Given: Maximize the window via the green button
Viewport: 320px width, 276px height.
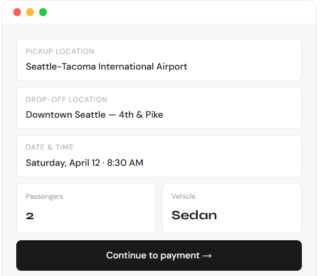Looking at the screenshot, I should 43,12.
